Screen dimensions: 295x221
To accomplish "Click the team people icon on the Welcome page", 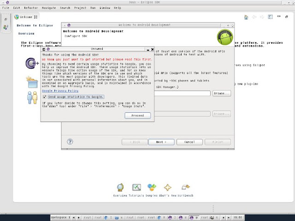I will 32,97.
